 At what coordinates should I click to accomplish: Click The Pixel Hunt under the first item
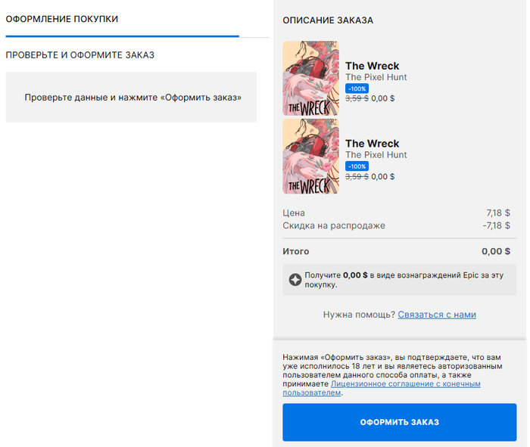tap(376, 77)
